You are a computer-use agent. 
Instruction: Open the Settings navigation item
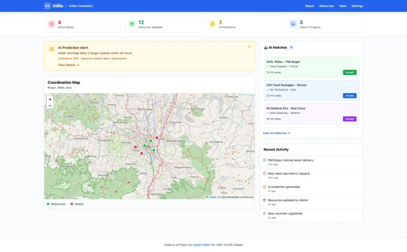pos(357,6)
